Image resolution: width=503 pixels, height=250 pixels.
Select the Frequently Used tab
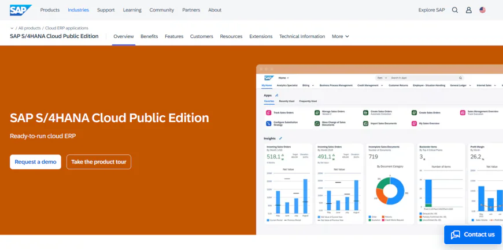308,101
